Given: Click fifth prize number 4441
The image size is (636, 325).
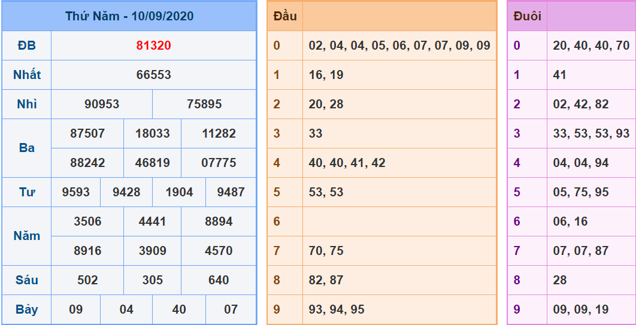Looking at the screenshot, I should [x=152, y=221].
